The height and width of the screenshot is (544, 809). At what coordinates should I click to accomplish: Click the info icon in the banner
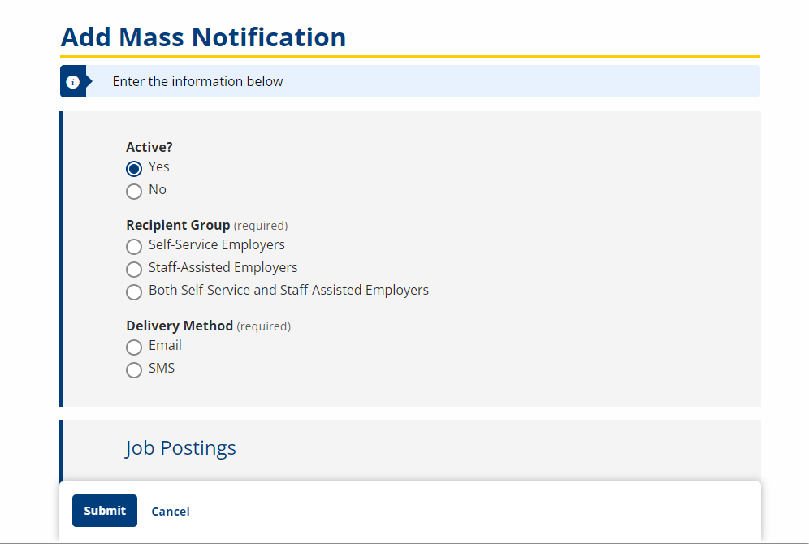point(72,82)
